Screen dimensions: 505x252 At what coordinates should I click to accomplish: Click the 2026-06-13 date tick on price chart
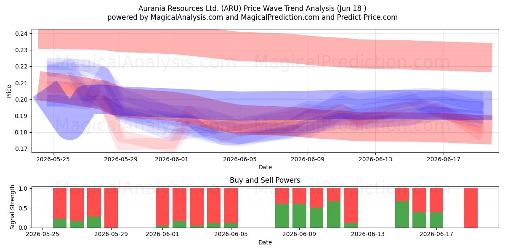tap(375, 159)
